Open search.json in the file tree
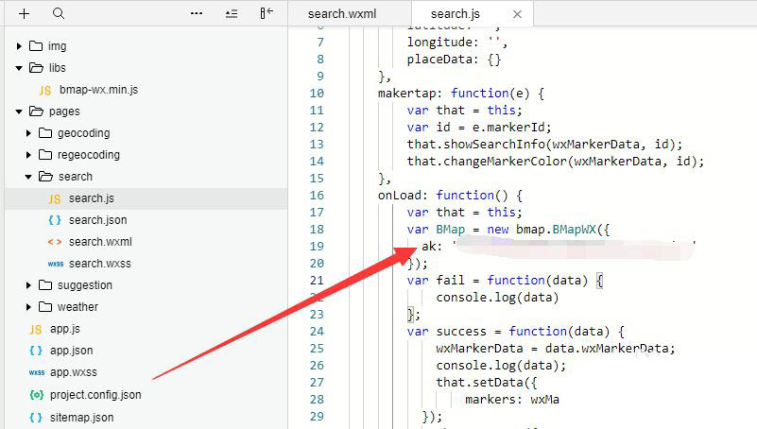Screen dimensions: 757x429 pyautogui.click(x=97, y=220)
